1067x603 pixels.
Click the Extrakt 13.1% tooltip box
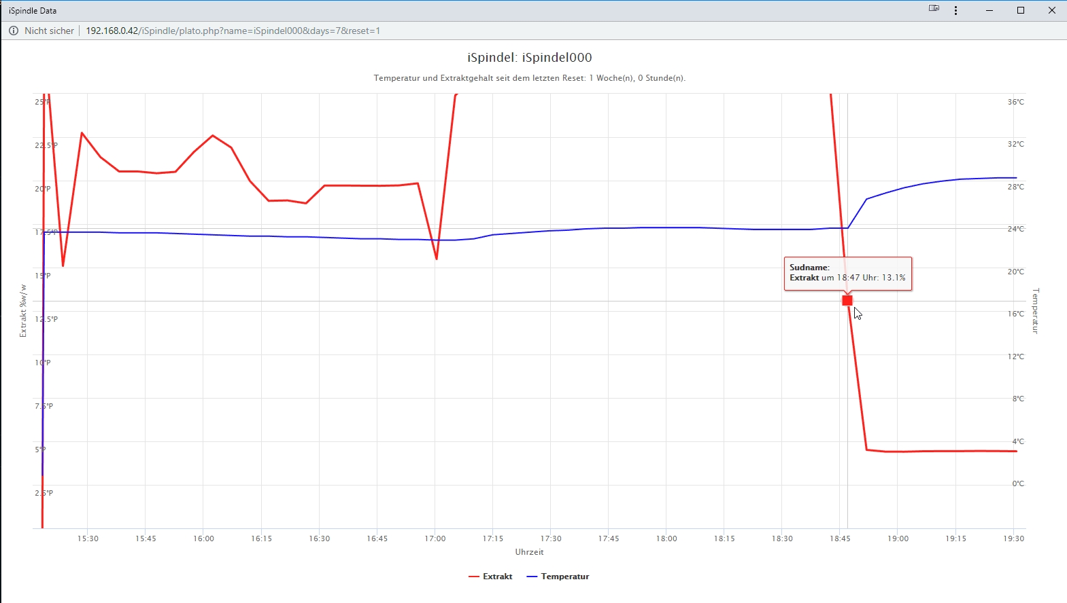pos(847,273)
